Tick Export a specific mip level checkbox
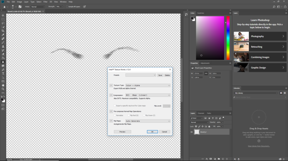 [115, 106]
